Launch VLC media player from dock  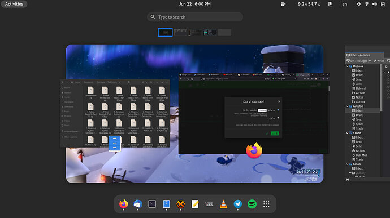tap(224, 204)
